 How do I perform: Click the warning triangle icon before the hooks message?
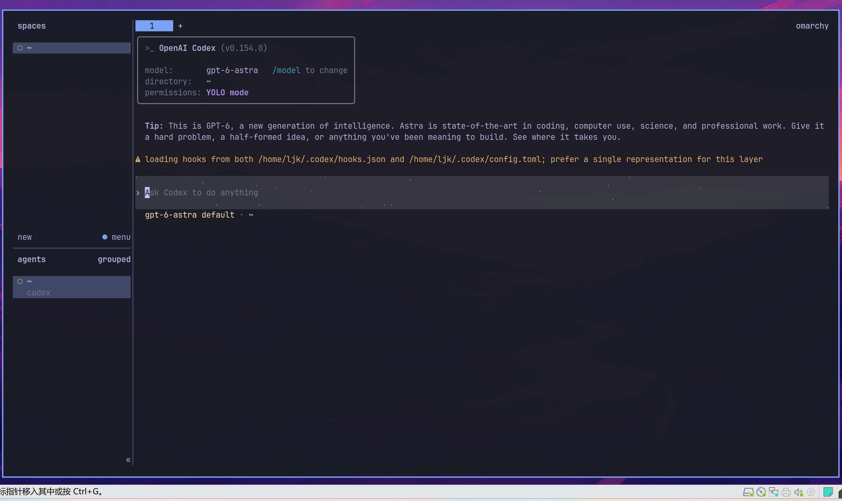tap(138, 159)
